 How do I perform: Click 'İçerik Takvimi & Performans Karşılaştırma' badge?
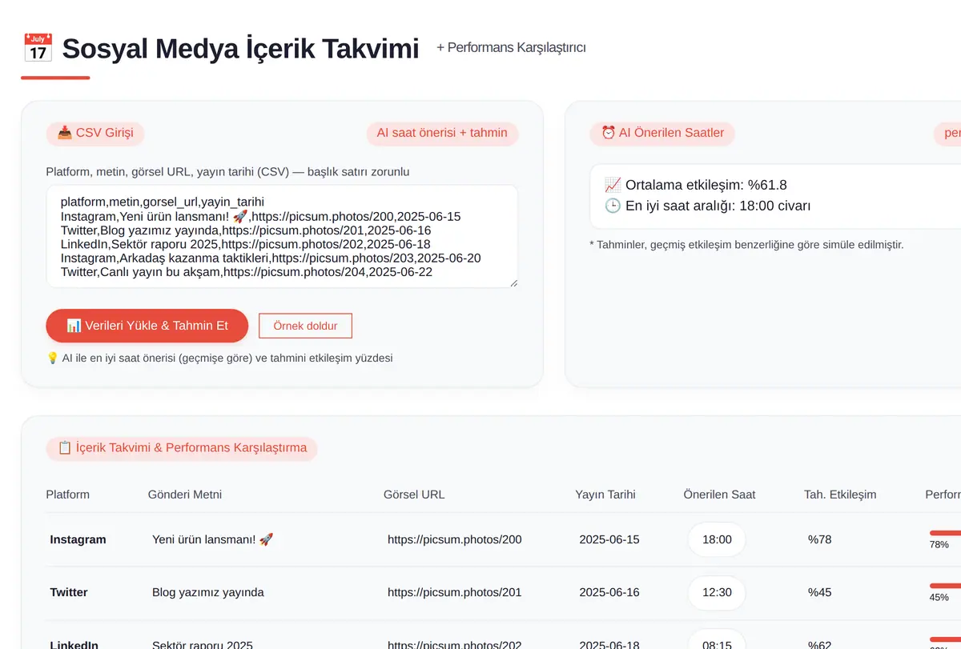182,448
